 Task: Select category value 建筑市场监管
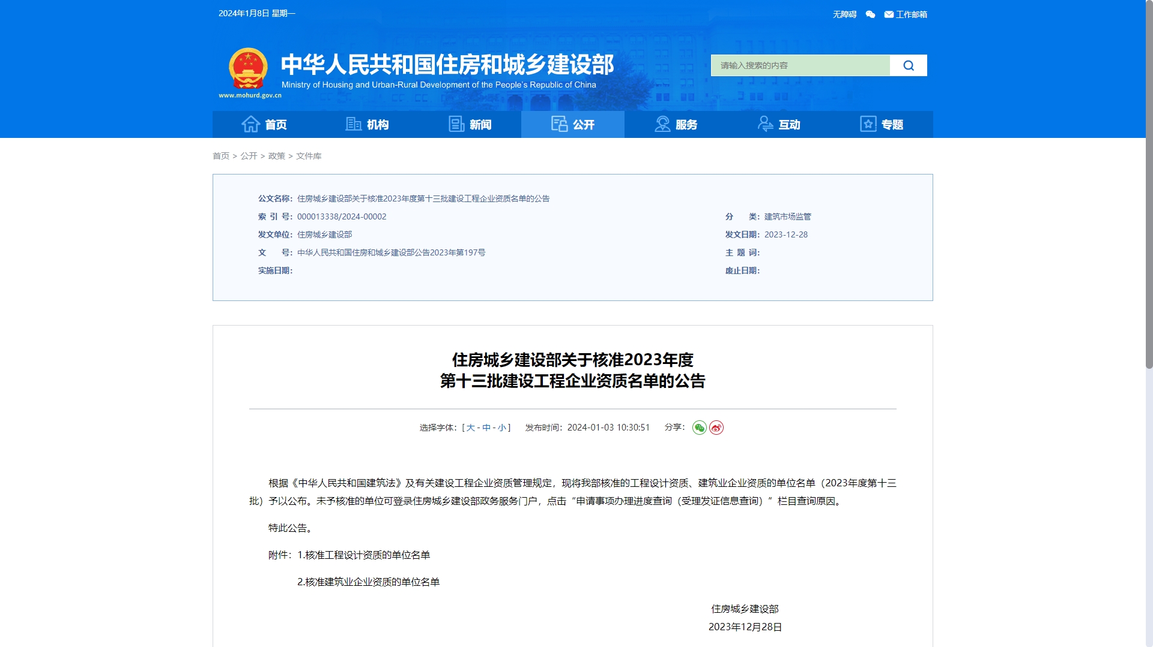coord(788,217)
